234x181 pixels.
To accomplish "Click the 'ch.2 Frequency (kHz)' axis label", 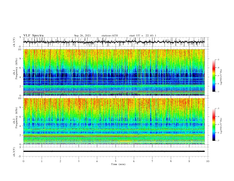I will pyautogui.click(x=15, y=117).
